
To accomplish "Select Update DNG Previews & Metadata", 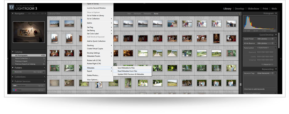I will click(132, 74).
